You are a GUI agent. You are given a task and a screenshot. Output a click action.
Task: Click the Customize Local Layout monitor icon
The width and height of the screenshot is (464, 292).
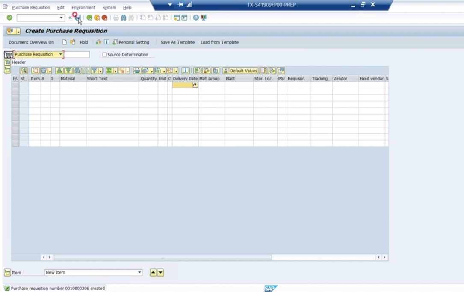pyautogui.click(x=204, y=18)
